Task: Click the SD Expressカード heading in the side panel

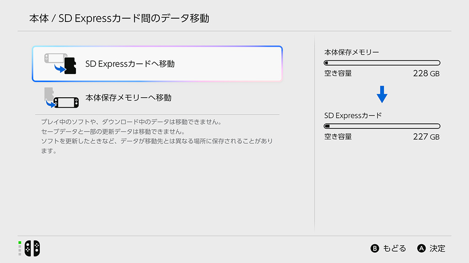Action: 353,116
